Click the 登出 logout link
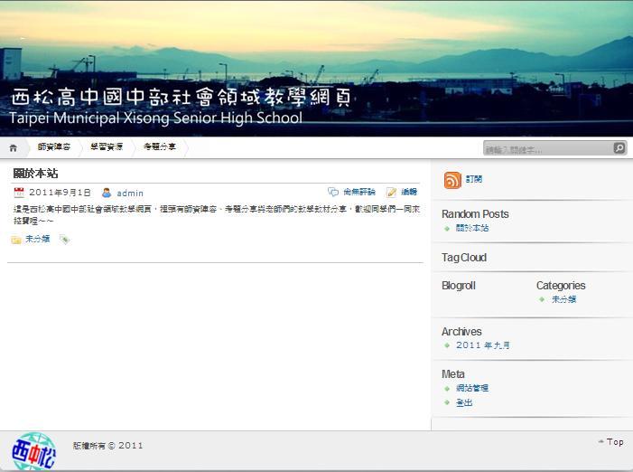This screenshot has height=472, width=633. 464,402
